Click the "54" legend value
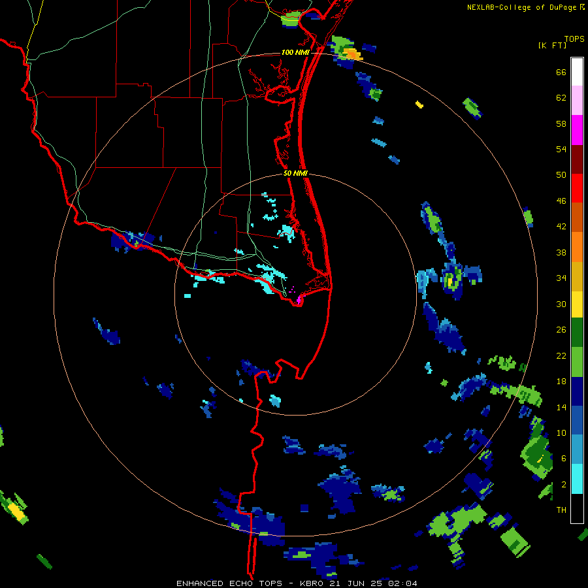Screen dimensions: 588x588 pyautogui.click(x=561, y=149)
